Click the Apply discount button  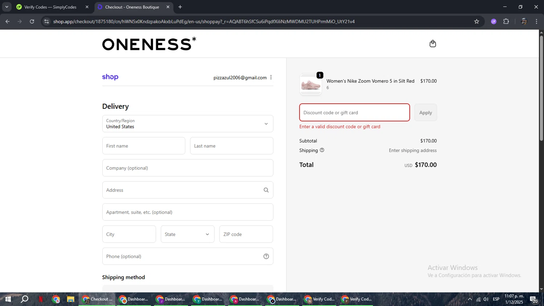(x=425, y=112)
